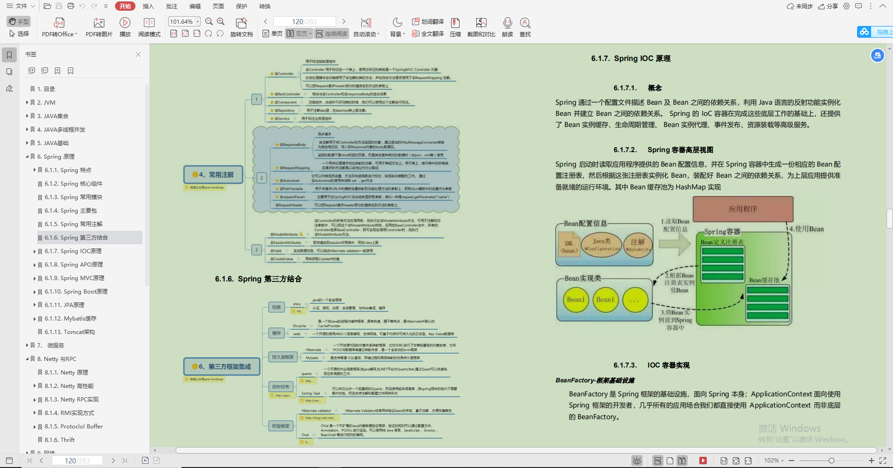Click the blue floating button at the document's top right
Screen dimensions: 893x468
[x=877, y=56]
